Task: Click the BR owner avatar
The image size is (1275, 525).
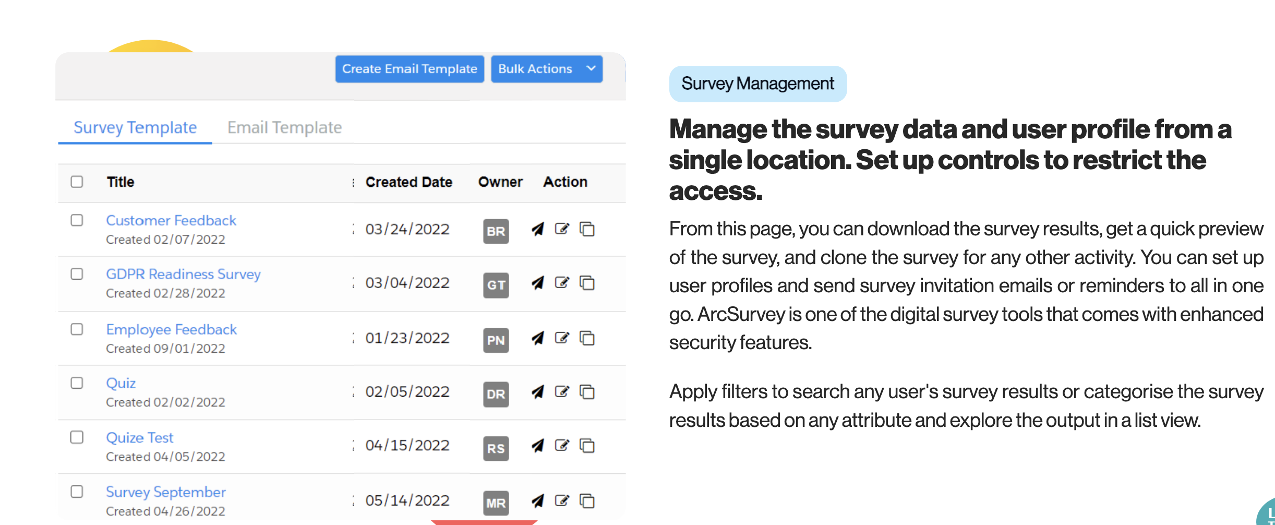Action: pyautogui.click(x=496, y=231)
